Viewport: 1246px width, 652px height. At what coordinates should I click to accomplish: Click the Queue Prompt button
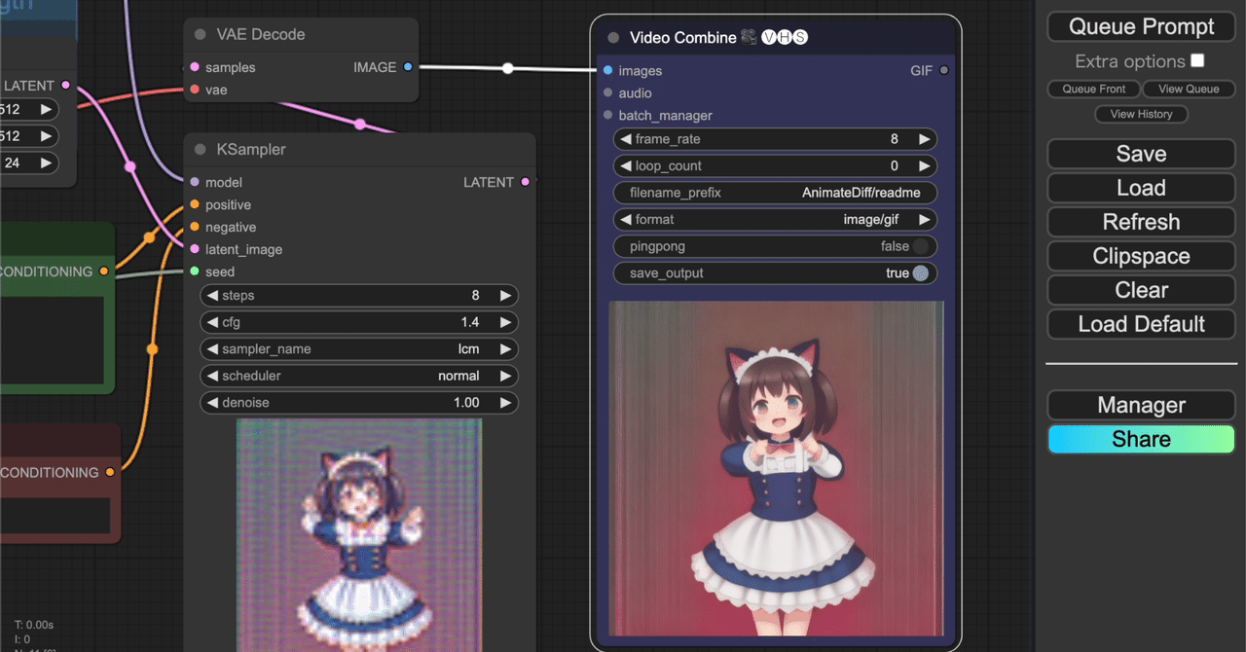pyautogui.click(x=1140, y=26)
